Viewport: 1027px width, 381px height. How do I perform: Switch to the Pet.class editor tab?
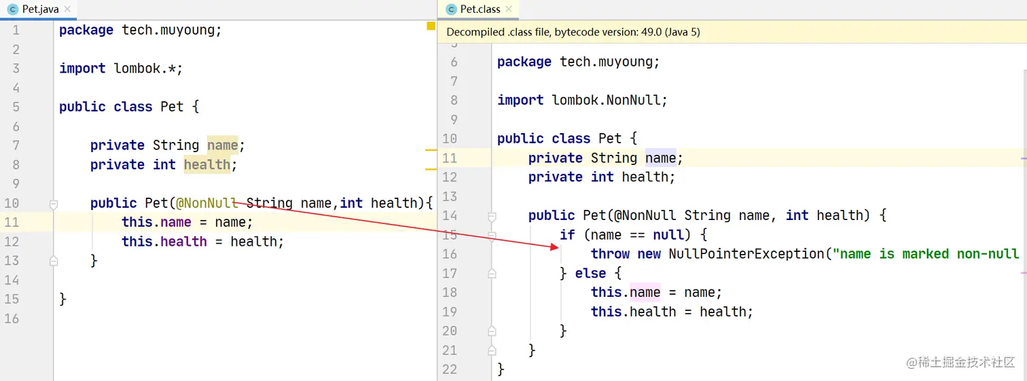478,10
